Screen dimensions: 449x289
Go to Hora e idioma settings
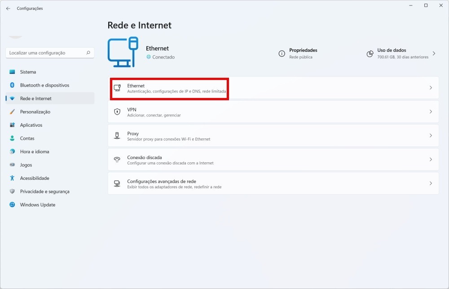point(50,151)
